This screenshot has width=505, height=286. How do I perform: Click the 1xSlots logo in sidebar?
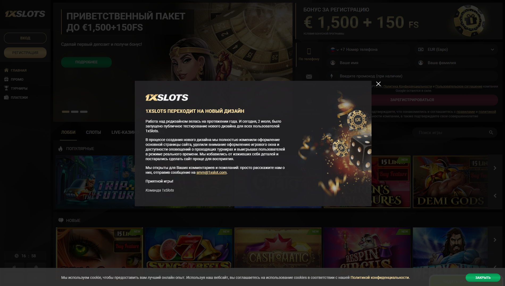point(25,14)
